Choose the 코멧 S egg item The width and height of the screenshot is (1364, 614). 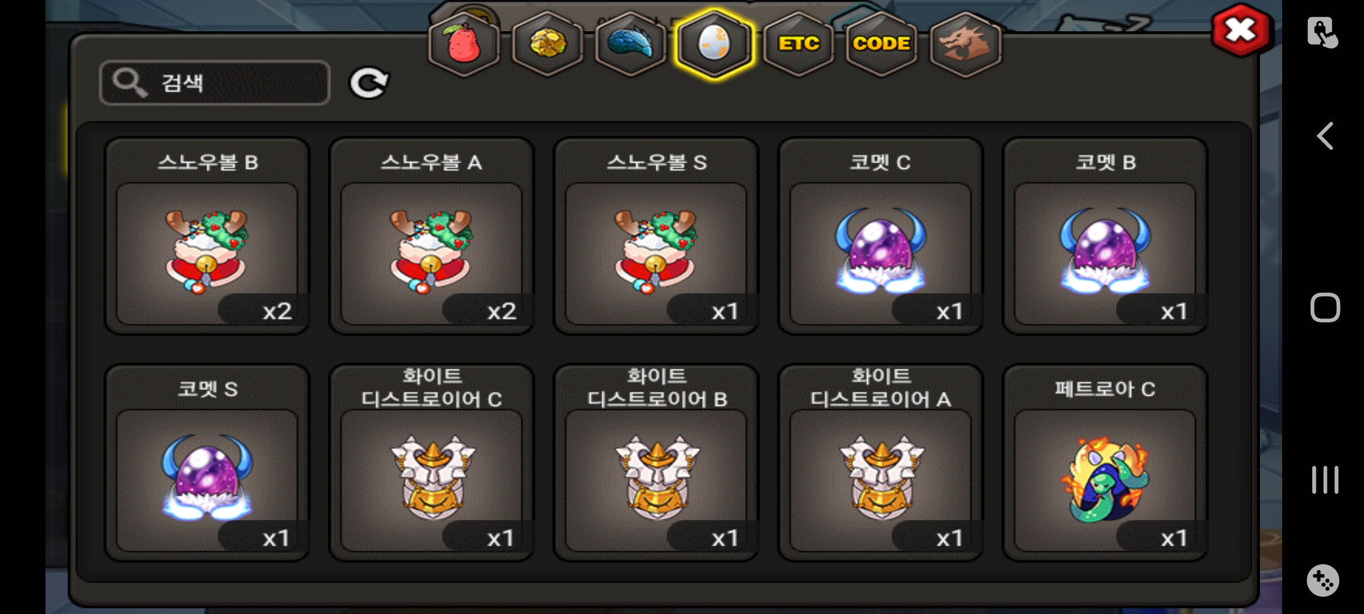click(x=207, y=463)
